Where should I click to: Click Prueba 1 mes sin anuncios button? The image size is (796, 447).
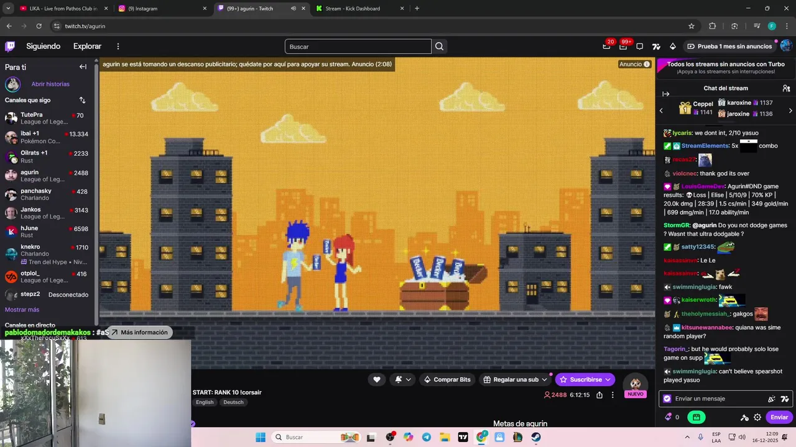click(x=729, y=47)
